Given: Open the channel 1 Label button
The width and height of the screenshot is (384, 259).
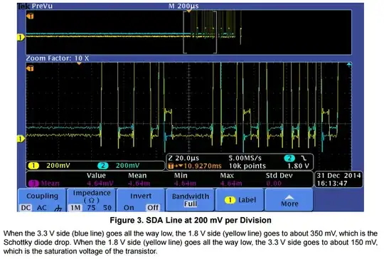Looking at the screenshot, I should 240,200.
